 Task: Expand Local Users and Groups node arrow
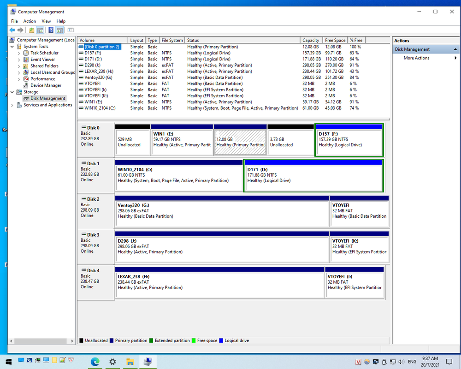tap(19, 73)
